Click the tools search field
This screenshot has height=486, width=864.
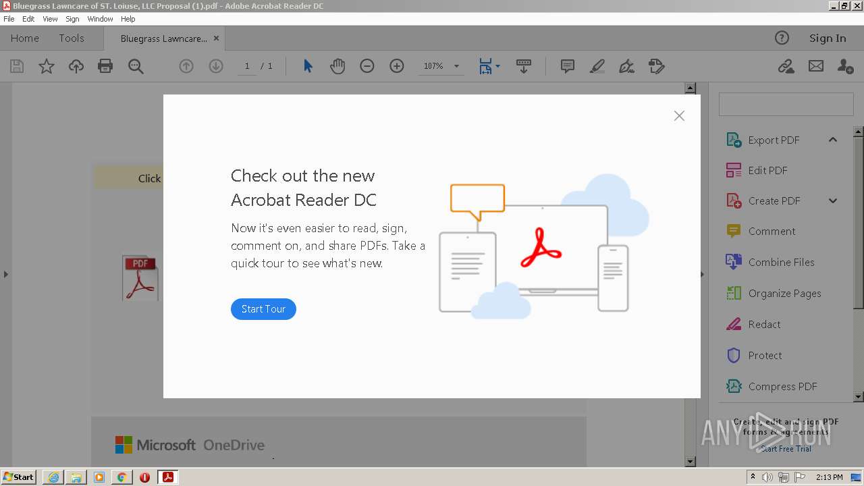point(786,105)
